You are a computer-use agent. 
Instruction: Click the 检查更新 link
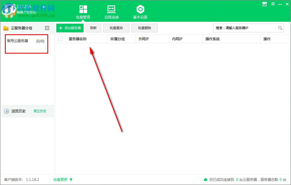pyautogui.click(x=60, y=180)
